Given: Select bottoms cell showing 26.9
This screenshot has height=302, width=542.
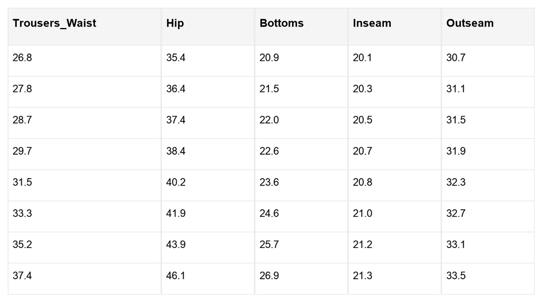Looking at the screenshot, I should coord(301,279).
